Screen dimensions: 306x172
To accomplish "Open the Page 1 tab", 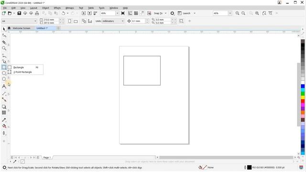I will click(x=47, y=158).
